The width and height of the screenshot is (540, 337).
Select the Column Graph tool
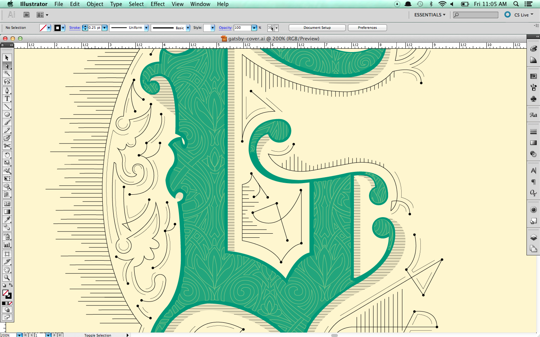pos(7,245)
